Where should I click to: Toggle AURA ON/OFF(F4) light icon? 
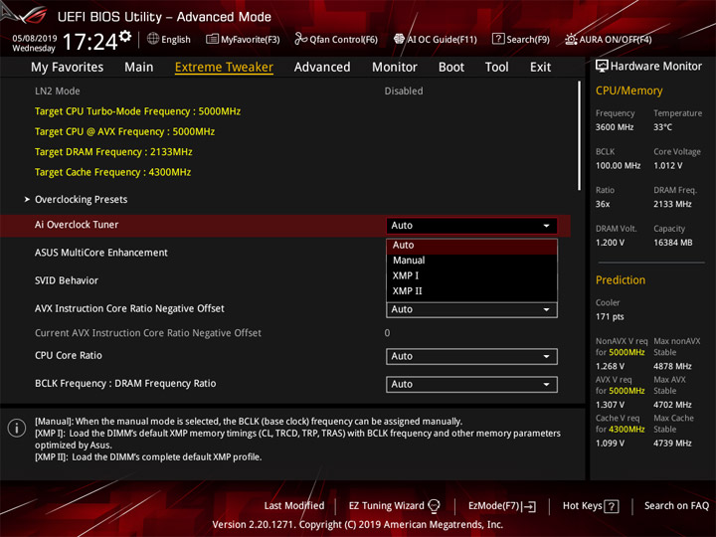(571, 39)
